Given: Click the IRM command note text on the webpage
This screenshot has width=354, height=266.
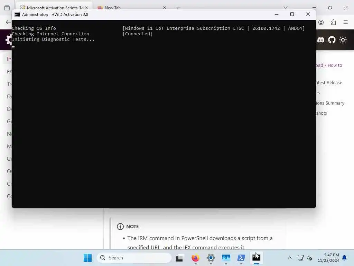Looking at the screenshot, I should click(200, 243).
